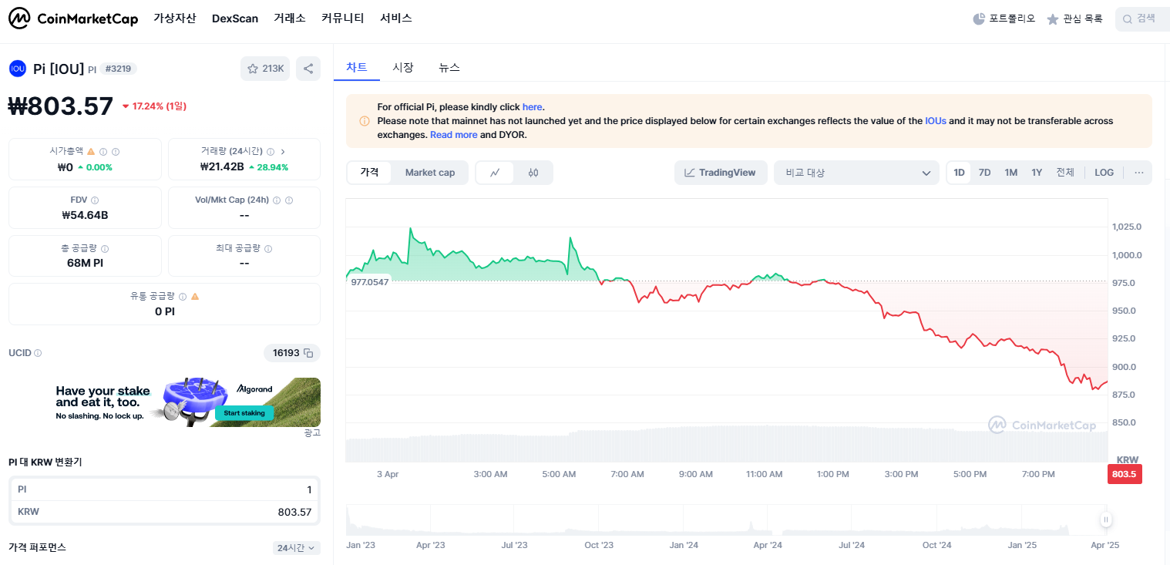The height and width of the screenshot is (565, 1170).
Task: Click the Start staking ad button
Action: pos(244,413)
